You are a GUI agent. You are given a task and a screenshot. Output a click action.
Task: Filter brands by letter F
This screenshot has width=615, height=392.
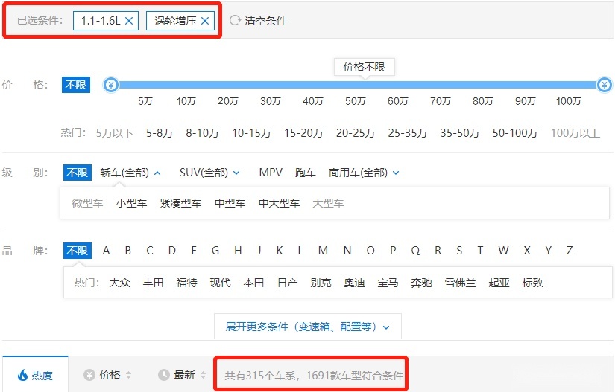pyautogui.click(x=194, y=251)
